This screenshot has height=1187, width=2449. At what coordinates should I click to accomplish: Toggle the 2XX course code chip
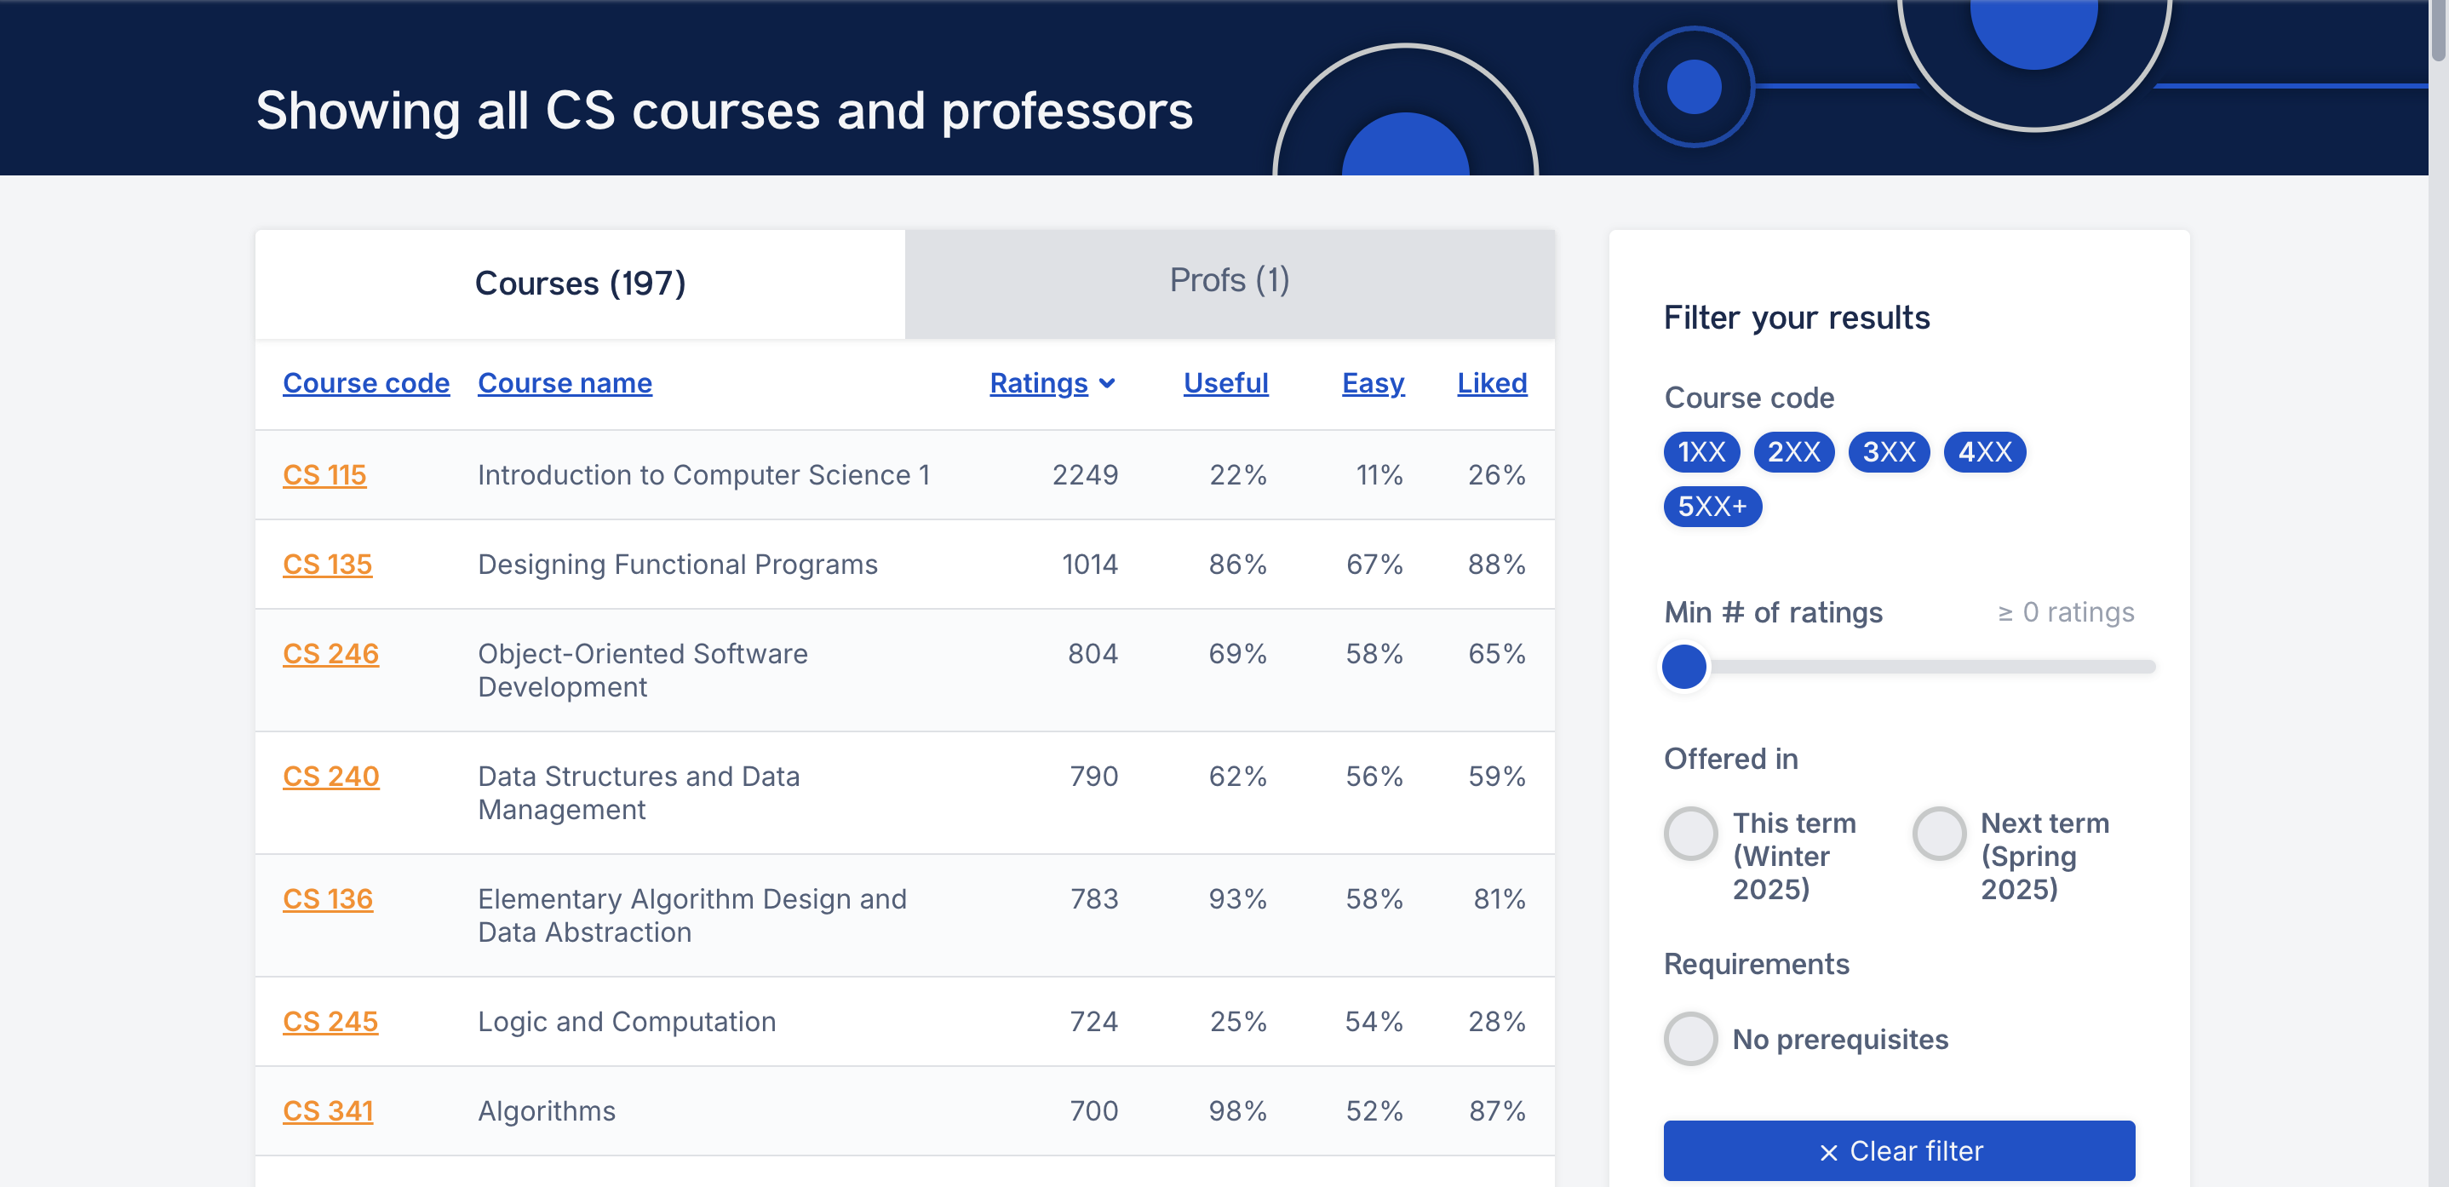click(x=1793, y=451)
